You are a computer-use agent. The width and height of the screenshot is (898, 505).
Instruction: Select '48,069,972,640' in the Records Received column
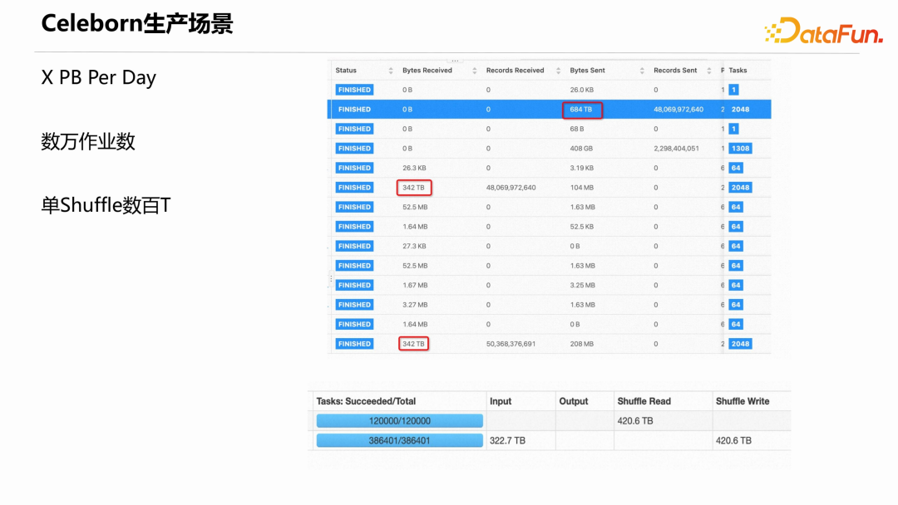(x=511, y=188)
